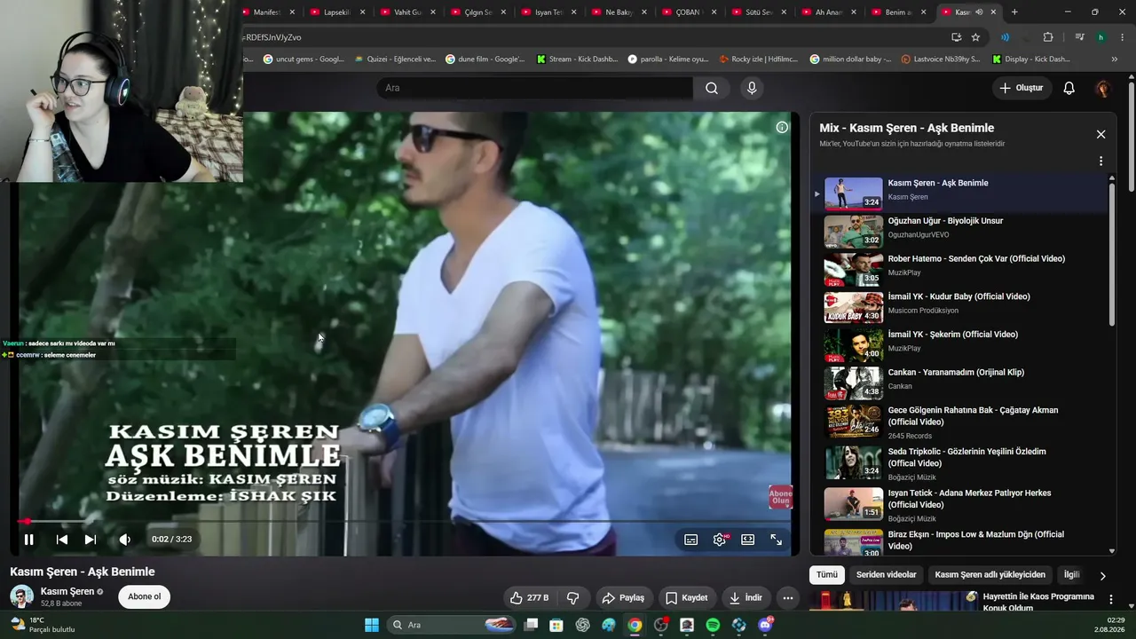Screen dimensions: 1136x639
Task: Open the Mix playlist options menu
Action: pos(1100,162)
